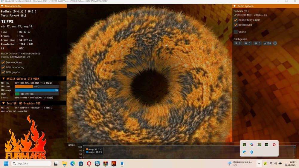This screenshot has width=299, height=168.
Task: Open Windows Security shield in the tray popup
Action: 244,152
